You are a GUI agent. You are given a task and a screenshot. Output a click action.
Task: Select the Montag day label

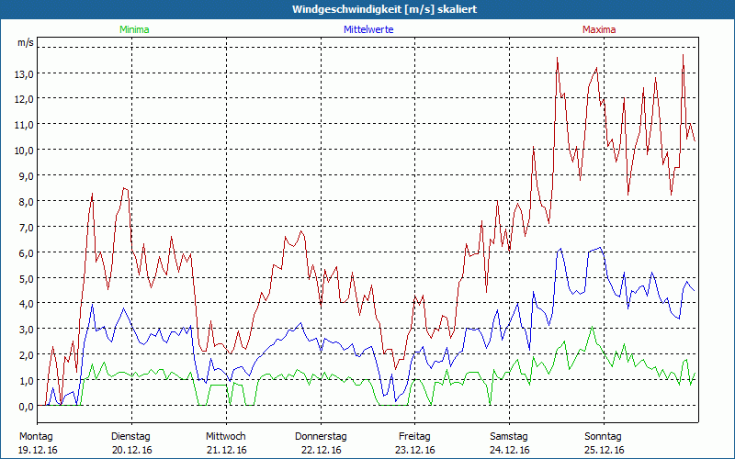(36, 436)
